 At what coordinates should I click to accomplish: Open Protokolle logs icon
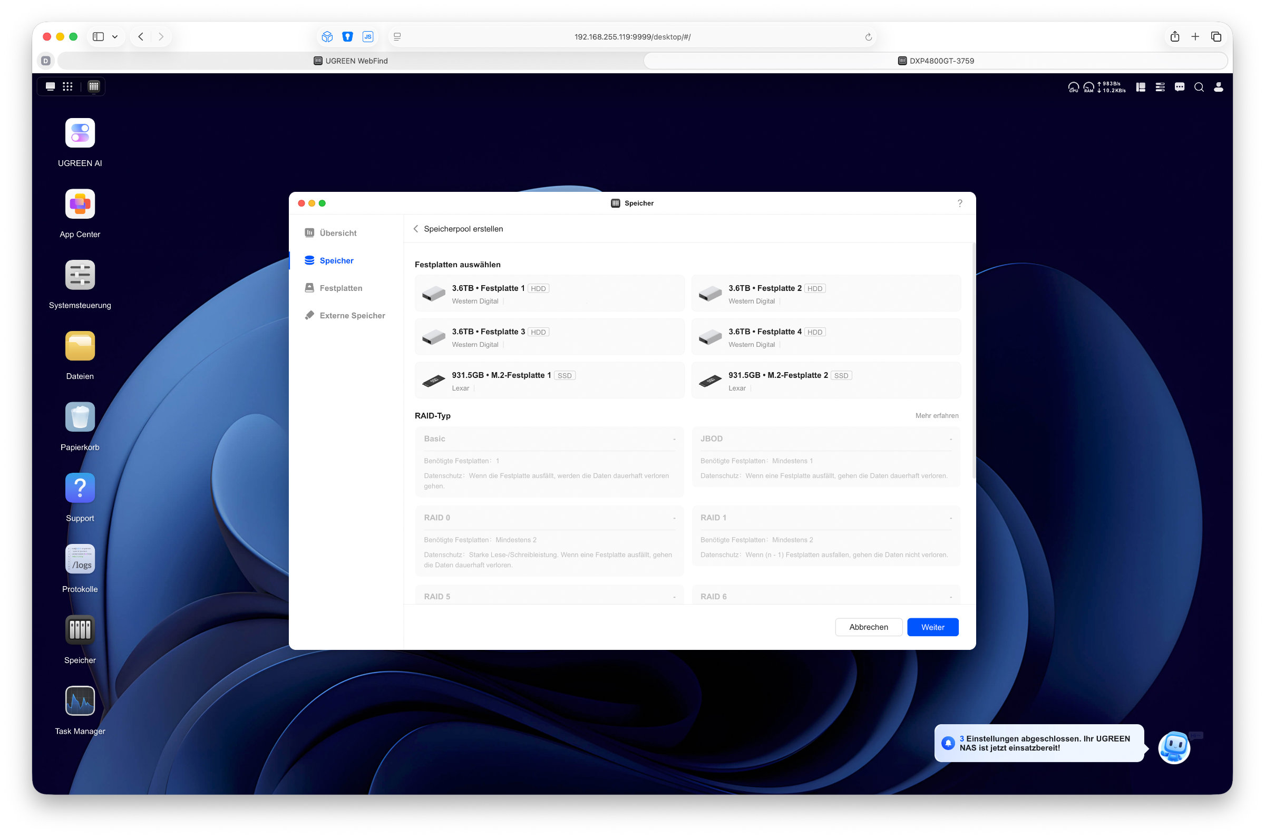pos(80,559)
